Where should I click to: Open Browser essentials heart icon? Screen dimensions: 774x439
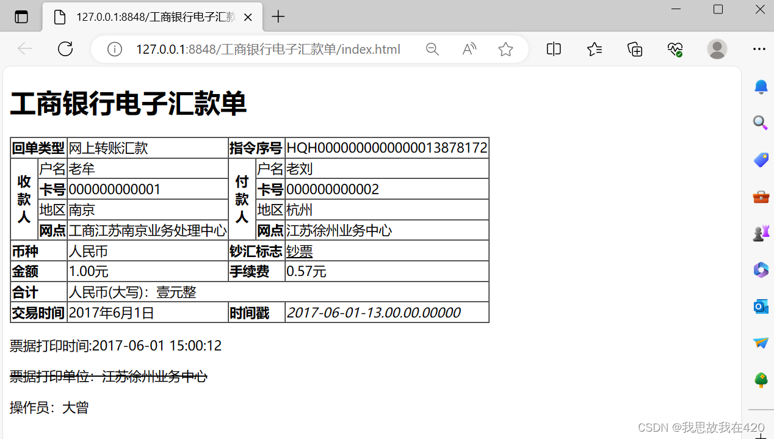675,49
